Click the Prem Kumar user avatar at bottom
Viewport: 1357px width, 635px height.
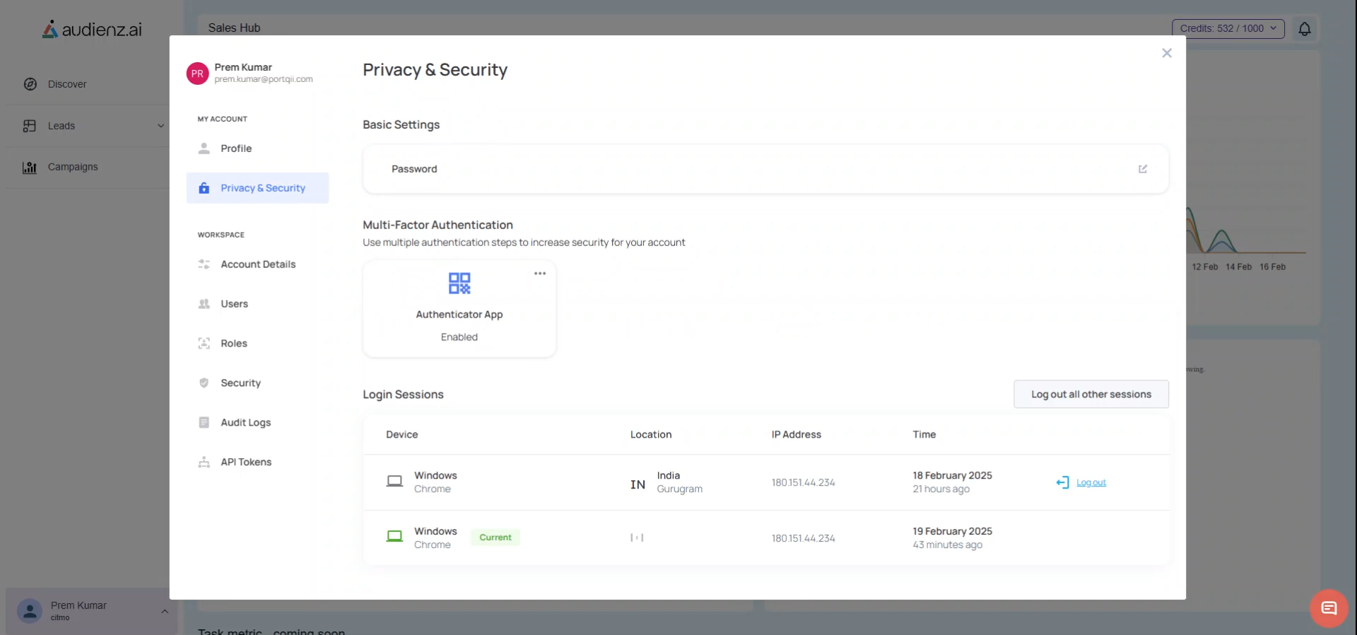(30, 611)
